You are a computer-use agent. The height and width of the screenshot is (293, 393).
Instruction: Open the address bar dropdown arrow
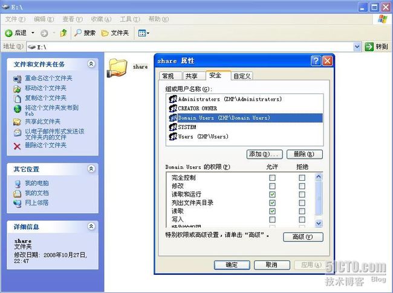(357, 47)
